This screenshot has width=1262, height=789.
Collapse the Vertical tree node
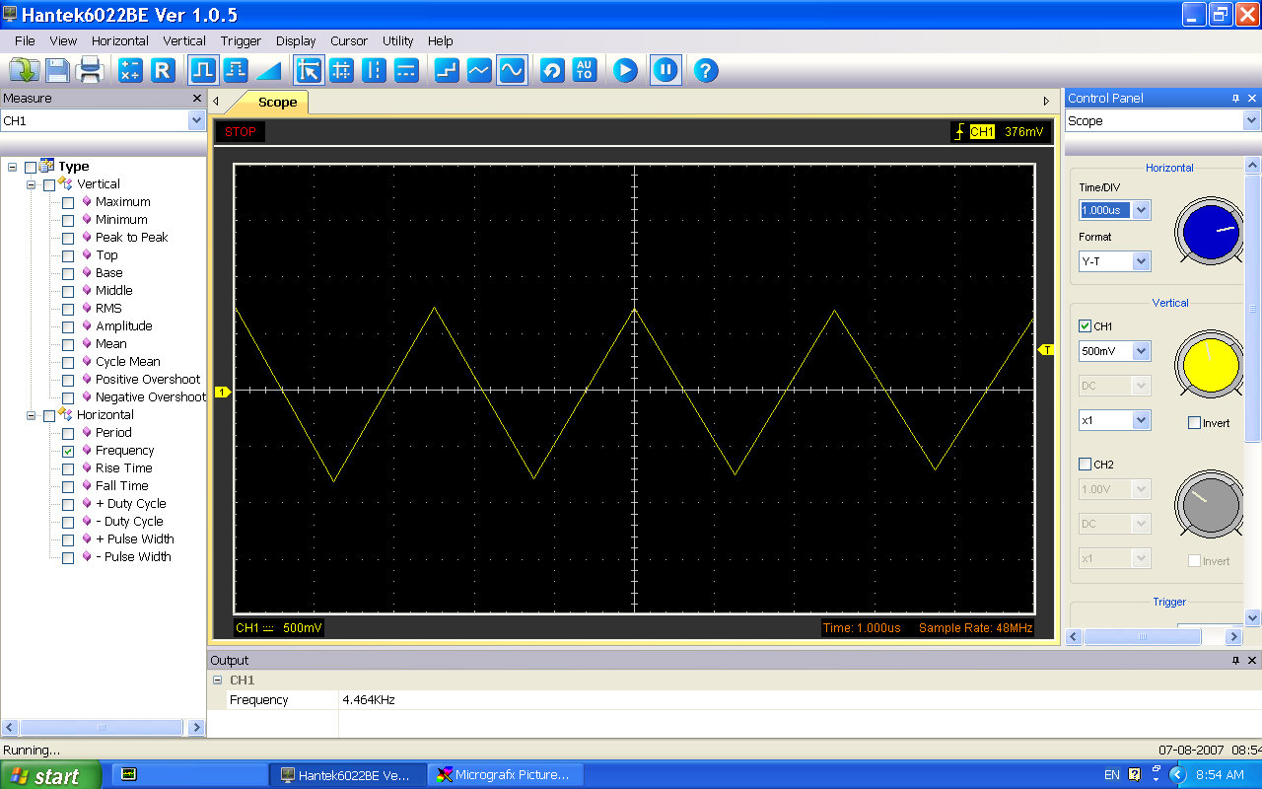pos(32,184)
